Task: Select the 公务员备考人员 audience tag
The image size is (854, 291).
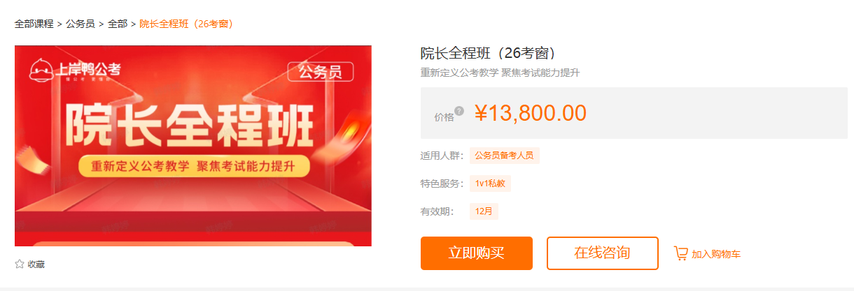Action: click(x=504, y=156)
